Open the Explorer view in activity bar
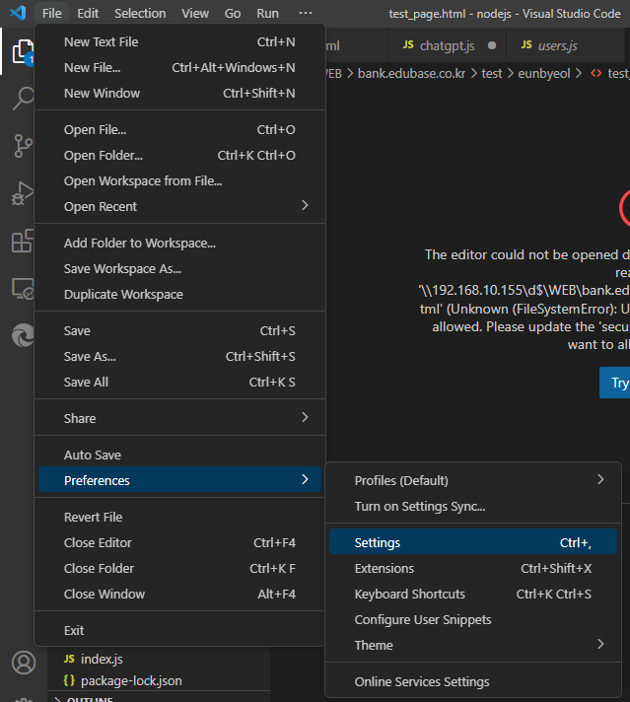The image size is (630, 702). tap(23, 51)
